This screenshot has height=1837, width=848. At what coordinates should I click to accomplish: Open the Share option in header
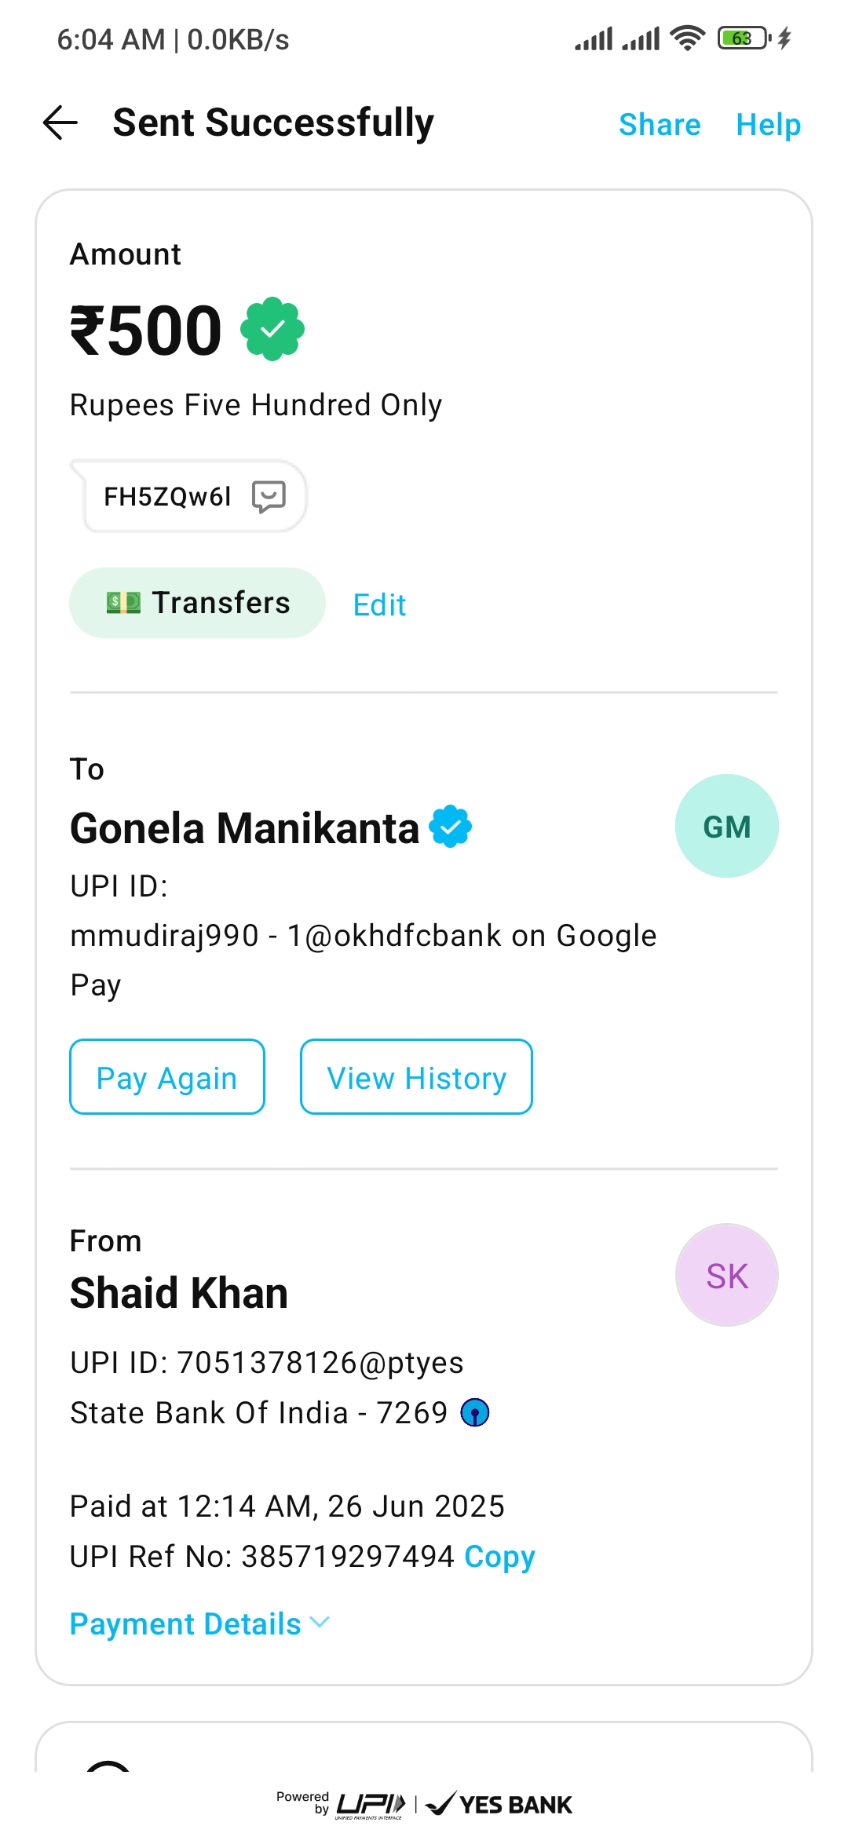tap(660, 125)
